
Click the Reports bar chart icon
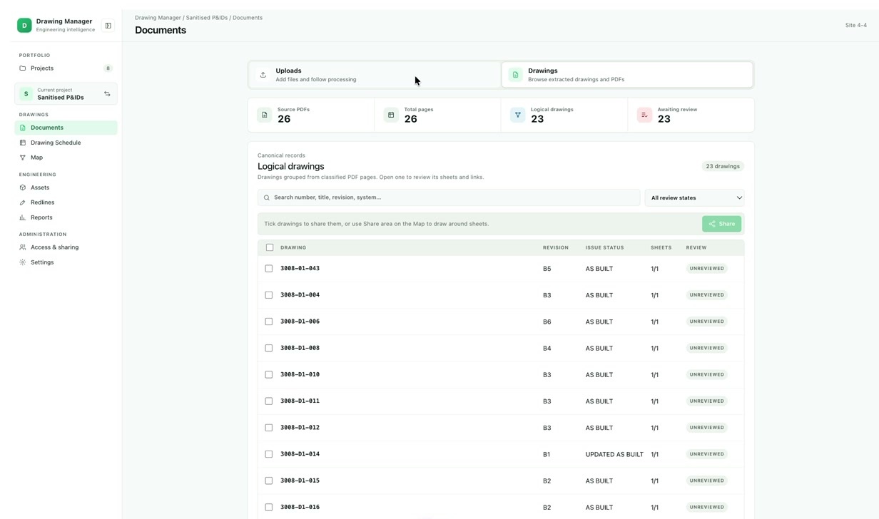click(23, 217)
